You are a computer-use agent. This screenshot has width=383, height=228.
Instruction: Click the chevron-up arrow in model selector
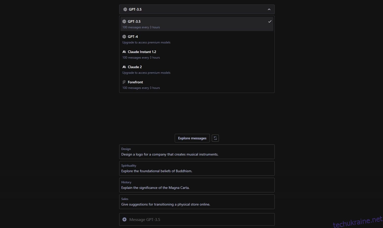click(269, 9)
